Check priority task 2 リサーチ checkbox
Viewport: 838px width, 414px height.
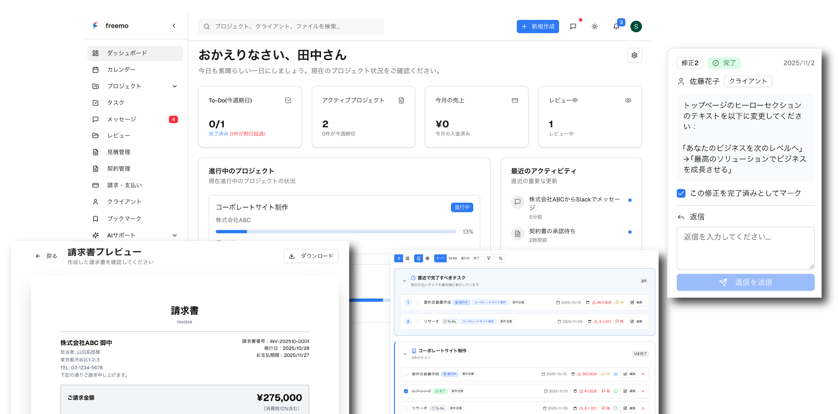coord(418,322)
